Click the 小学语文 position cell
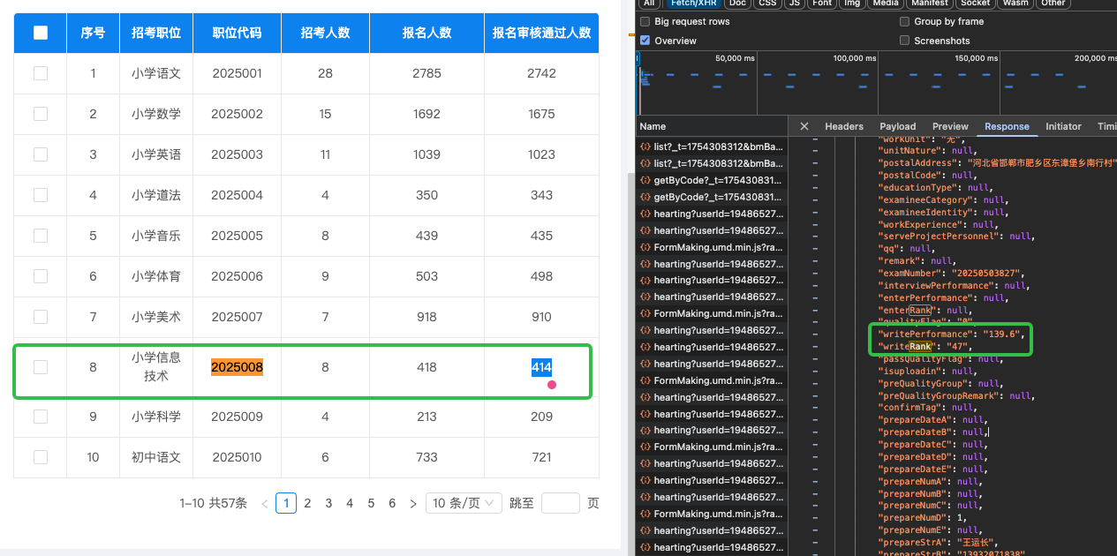The width and height of the screenshot is (1117, 556). [x=156, y=73]
